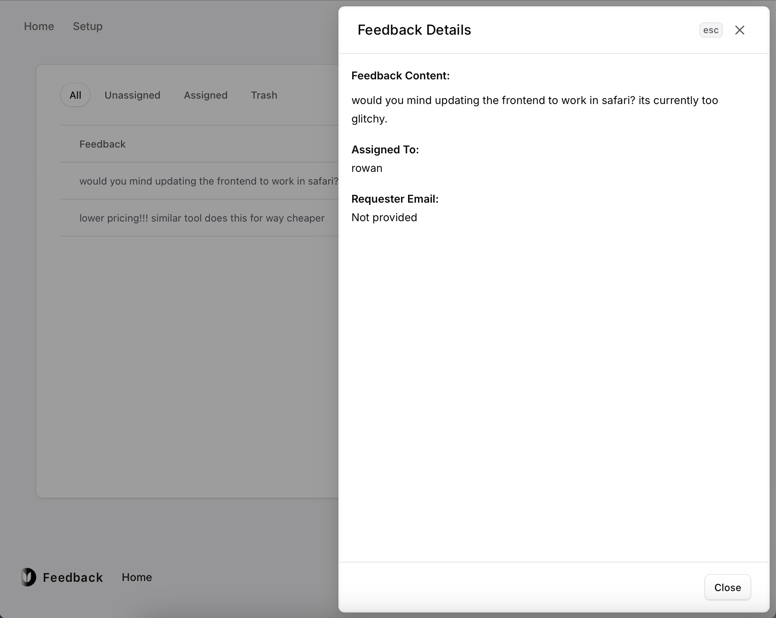Open the safari frontend feedback row
776x618 pixels.
208,181
